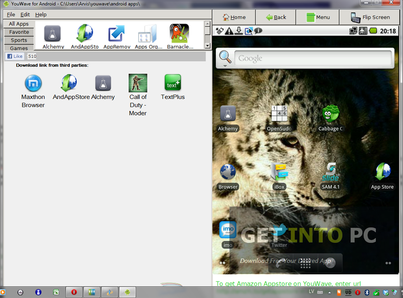403x298 pixels.
Task: Open the iBox app
Action: coord(279,177)
